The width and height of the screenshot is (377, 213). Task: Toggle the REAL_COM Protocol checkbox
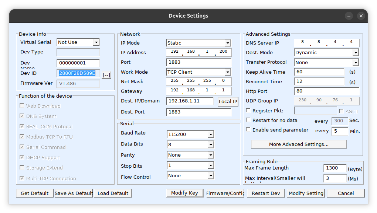22,126
